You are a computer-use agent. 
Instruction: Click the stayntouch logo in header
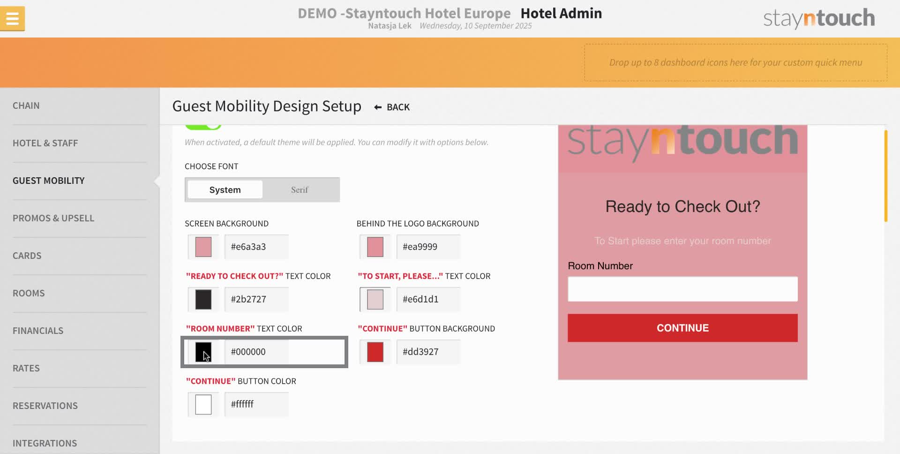[x=819, y=18]
